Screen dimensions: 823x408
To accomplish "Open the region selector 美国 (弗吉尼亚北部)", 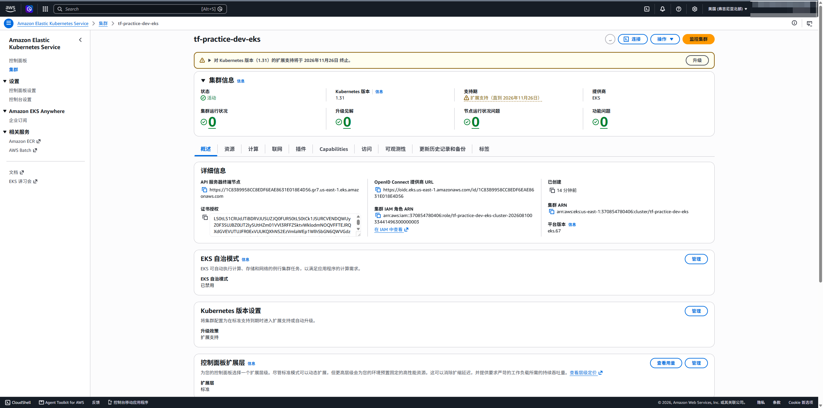I will coord(728,9).
